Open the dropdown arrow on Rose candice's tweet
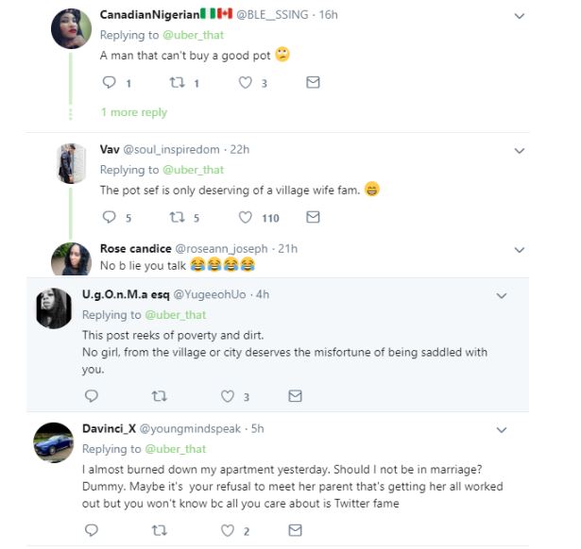Screen dimensions: 581x549 click(x=519, y=250)
